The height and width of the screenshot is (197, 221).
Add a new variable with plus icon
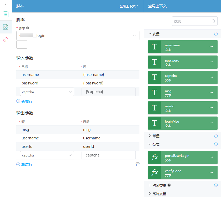tap(216, 34)
